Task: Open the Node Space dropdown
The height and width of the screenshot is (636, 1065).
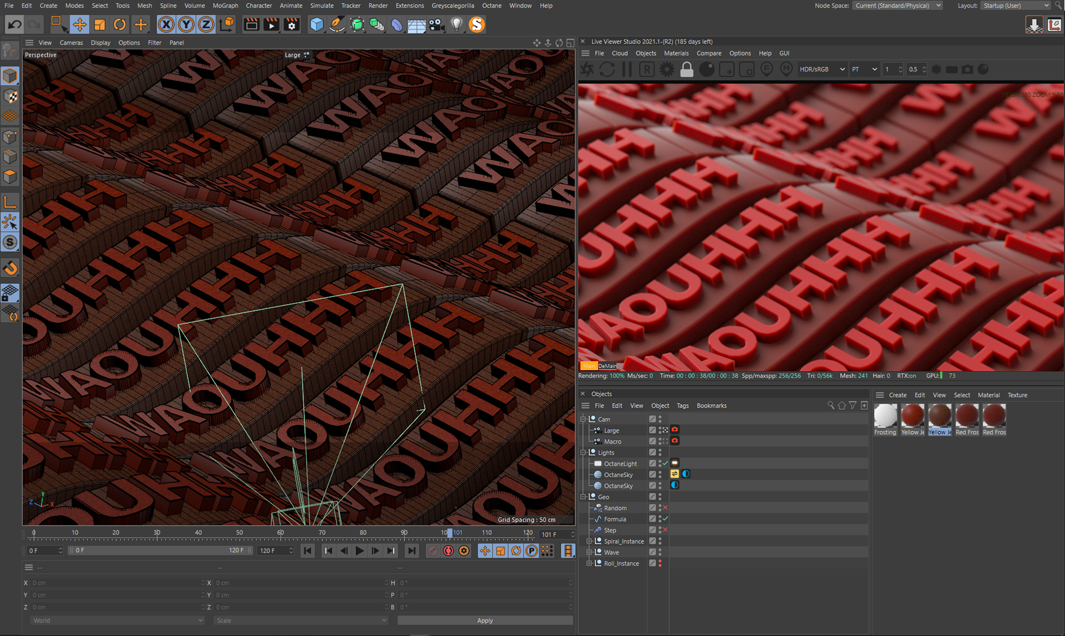Action: point(898,6)
